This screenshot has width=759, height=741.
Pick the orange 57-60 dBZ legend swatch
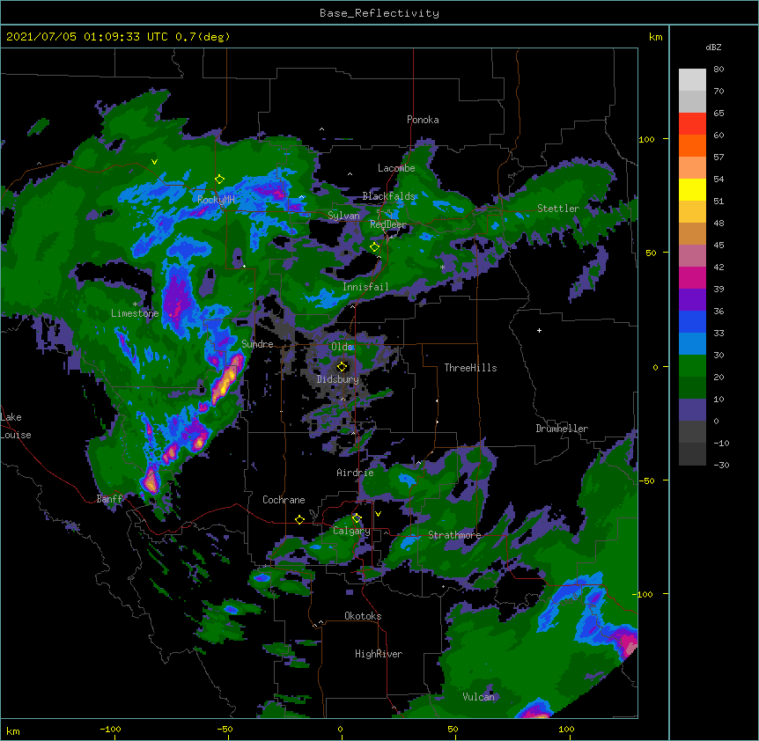(692, 145)
